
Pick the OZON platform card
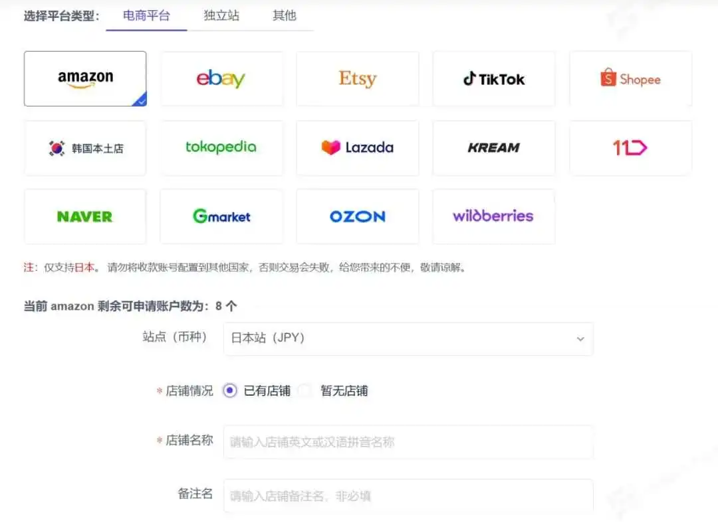358,216
